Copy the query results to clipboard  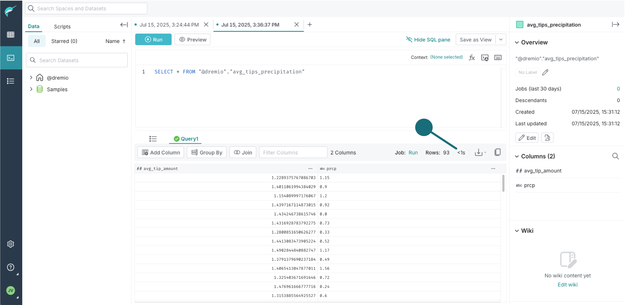point(498,152)
